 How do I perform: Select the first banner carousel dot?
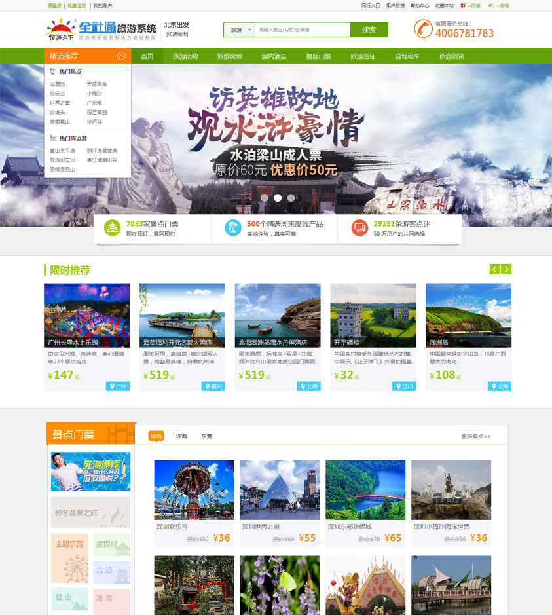(265, 197)
